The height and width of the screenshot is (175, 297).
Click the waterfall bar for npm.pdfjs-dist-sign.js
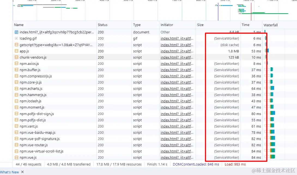tap(272, 113)
